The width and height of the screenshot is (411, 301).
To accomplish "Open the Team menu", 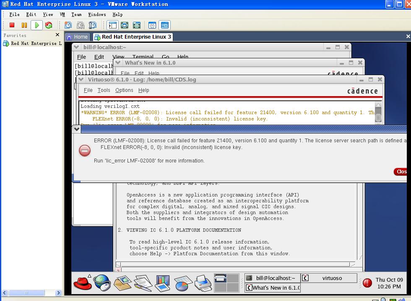I will tap(76, 14).
